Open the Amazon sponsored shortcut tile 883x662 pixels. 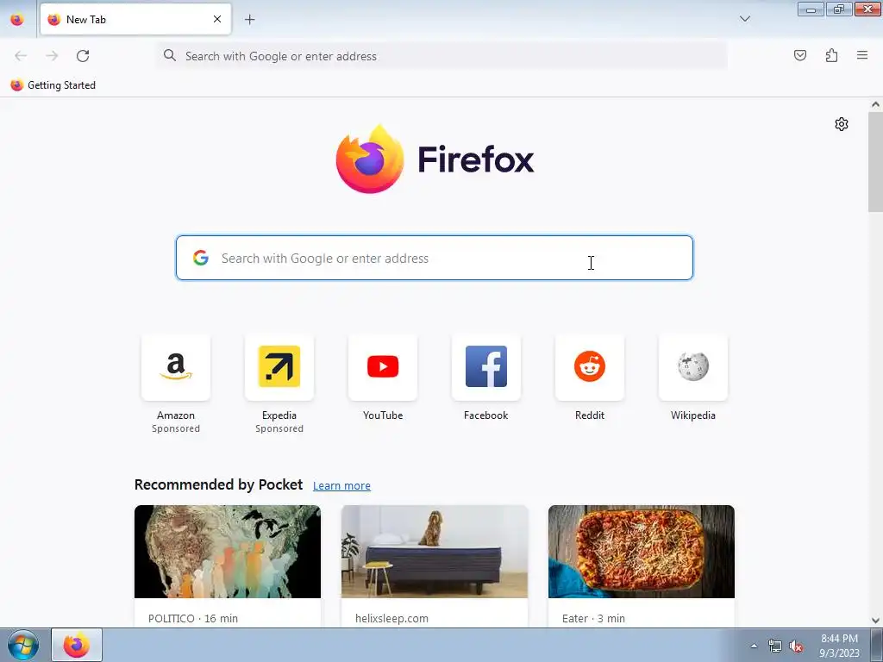[x=176, y=367]
